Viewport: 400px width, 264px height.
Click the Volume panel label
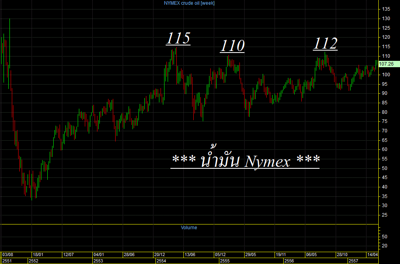[189, 228]
